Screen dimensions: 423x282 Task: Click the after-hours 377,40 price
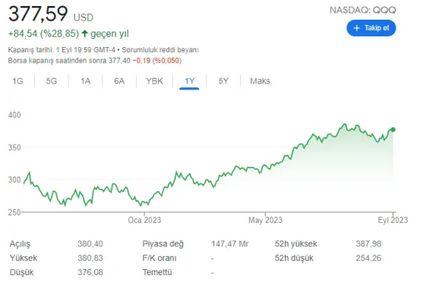click(x=119, y=61)
